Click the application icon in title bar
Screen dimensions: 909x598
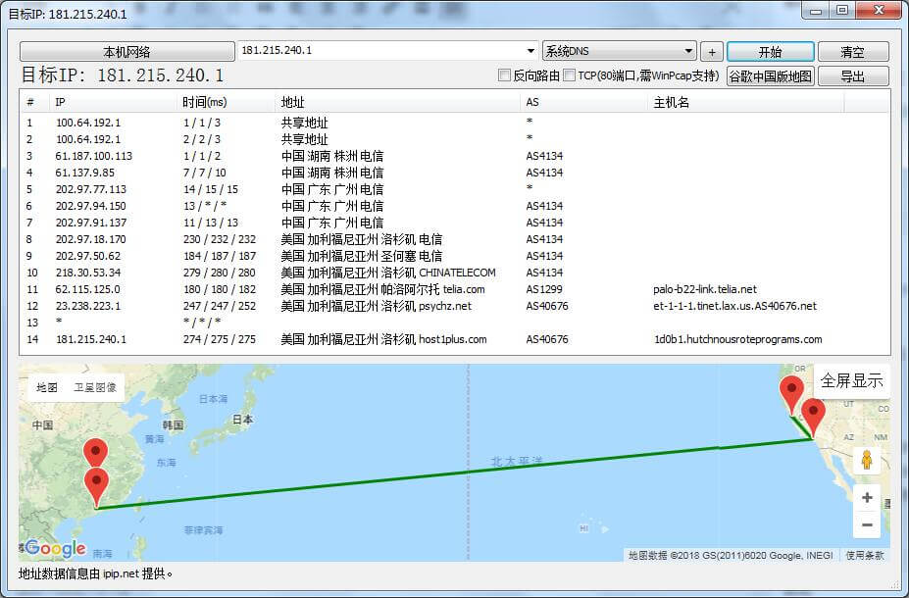tap(10, 10)
